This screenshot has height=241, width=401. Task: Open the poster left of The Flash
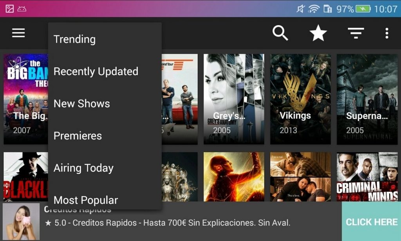tap(179, 177)
